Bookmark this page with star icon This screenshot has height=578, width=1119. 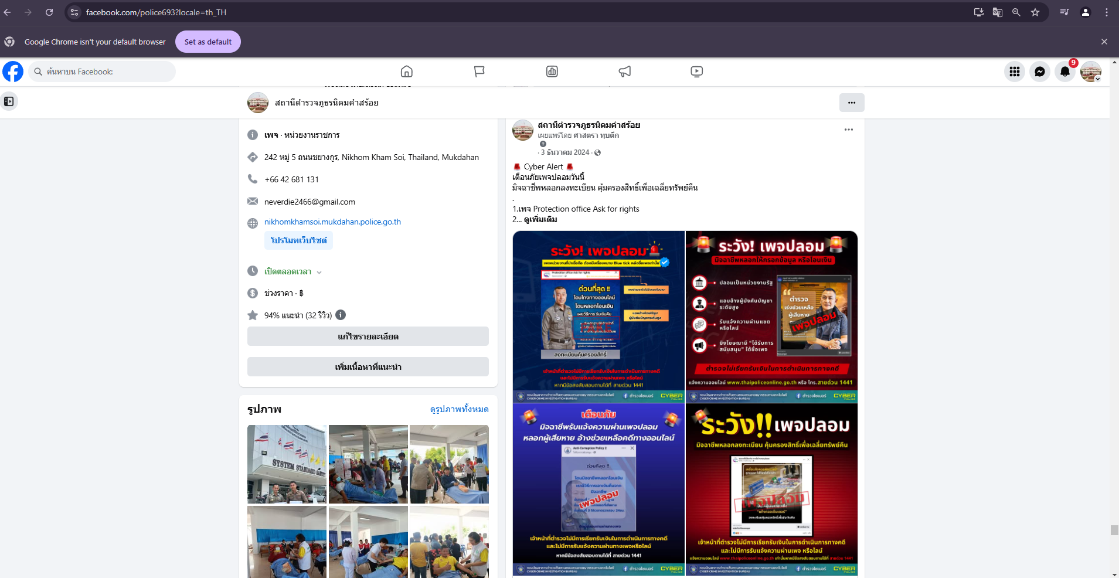[x=1035, y=12]
